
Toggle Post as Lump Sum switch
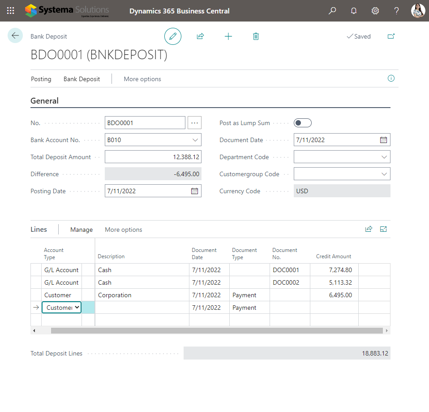coord(302,123)
